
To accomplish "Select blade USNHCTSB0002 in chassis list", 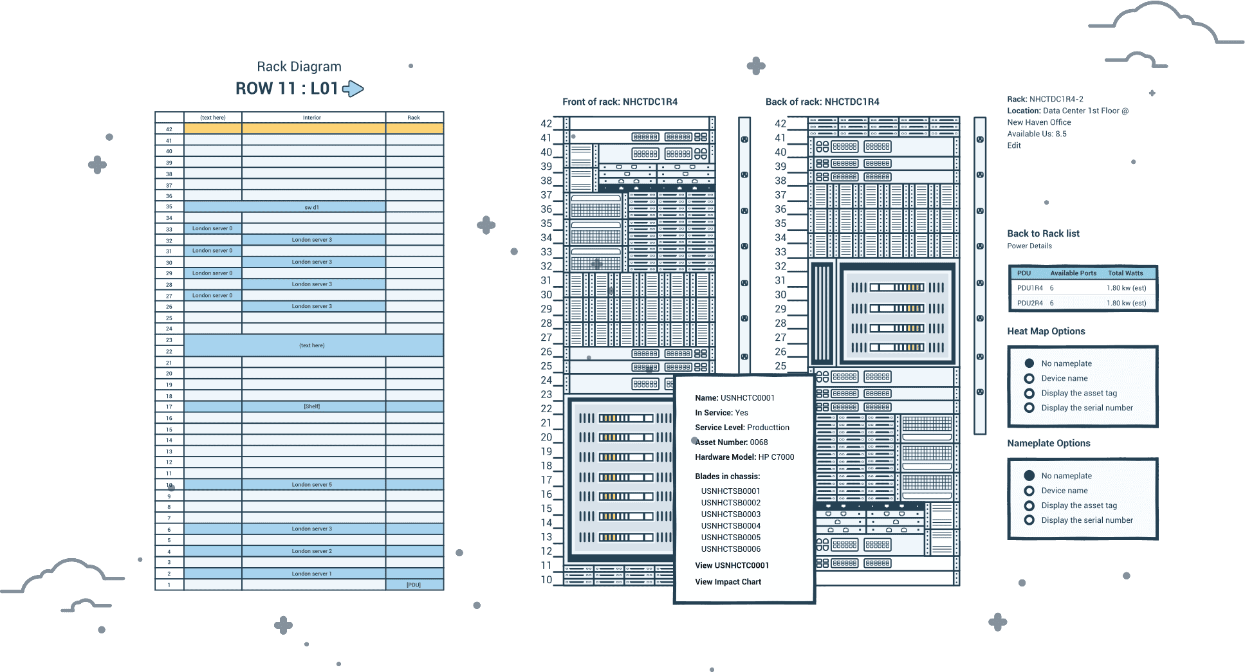I will (730, 502).
